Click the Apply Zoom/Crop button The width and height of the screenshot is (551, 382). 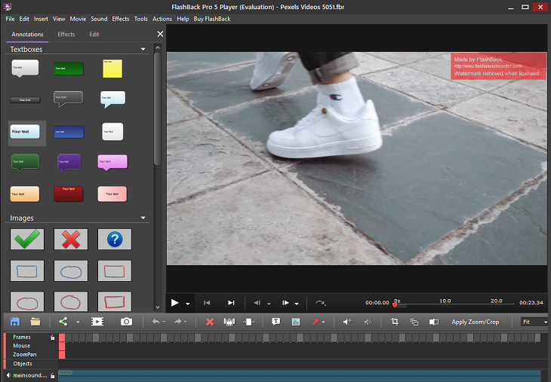(475, 322)
